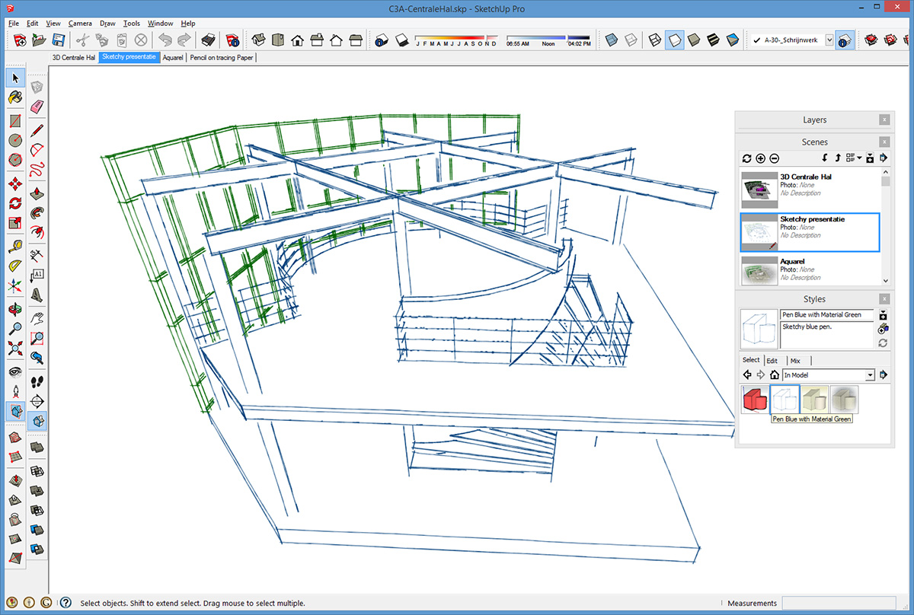Image resolution: width=914 pixels, height=615 pixels.
Task: Pick the Paint Bucket tool
Action: tap(15, 97)
